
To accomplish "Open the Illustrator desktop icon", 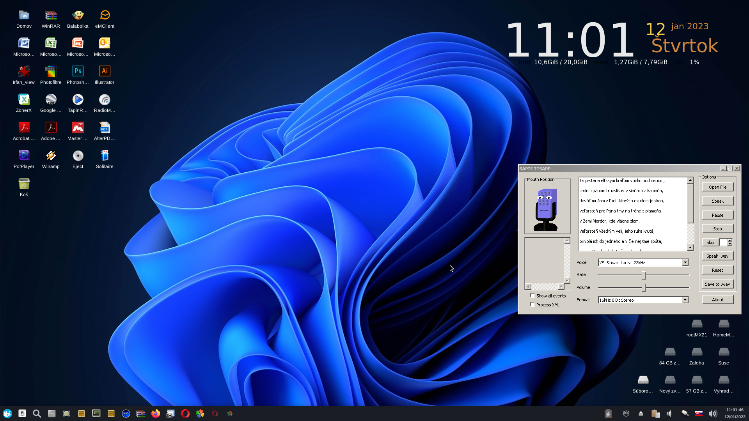I will pos(105,75).
